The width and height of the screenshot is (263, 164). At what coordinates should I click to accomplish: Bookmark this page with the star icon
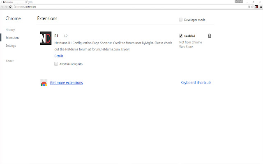[x=252, y=7]
